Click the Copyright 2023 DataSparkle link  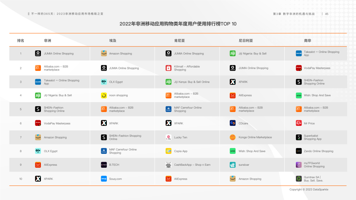click(309, 189)
